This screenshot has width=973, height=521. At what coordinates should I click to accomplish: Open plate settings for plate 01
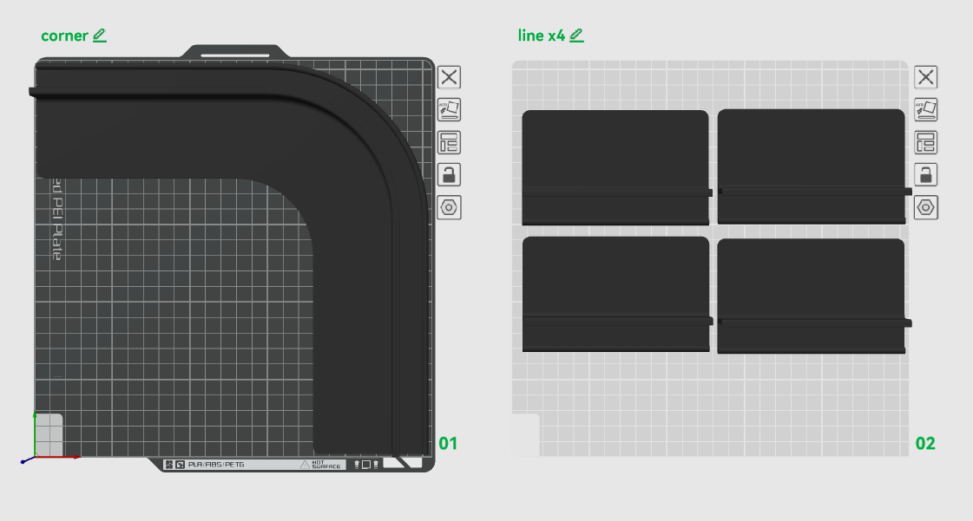pos(450,207)
